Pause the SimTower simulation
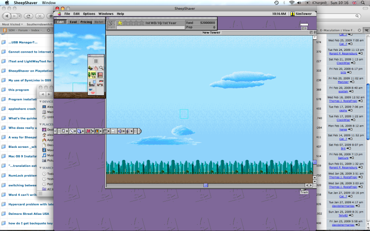This screenshot has width=370, height=231. tap(96, 61)
